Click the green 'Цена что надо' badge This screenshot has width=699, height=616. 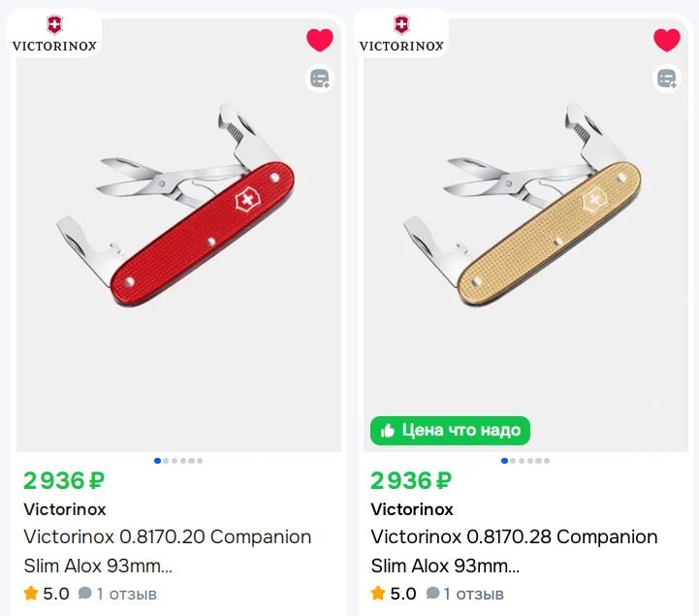(450, 430)
